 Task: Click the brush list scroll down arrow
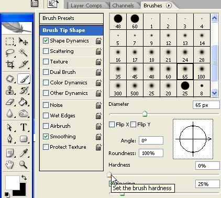tap(214, 93)
